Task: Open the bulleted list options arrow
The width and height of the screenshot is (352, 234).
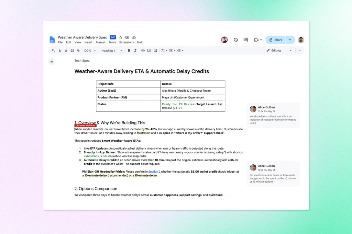Action: click(x=175, y=50)
